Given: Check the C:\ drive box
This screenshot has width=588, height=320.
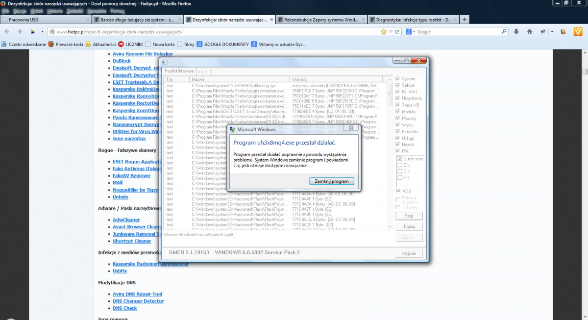Looking at the screenshot, I should [x=400, y=165].
